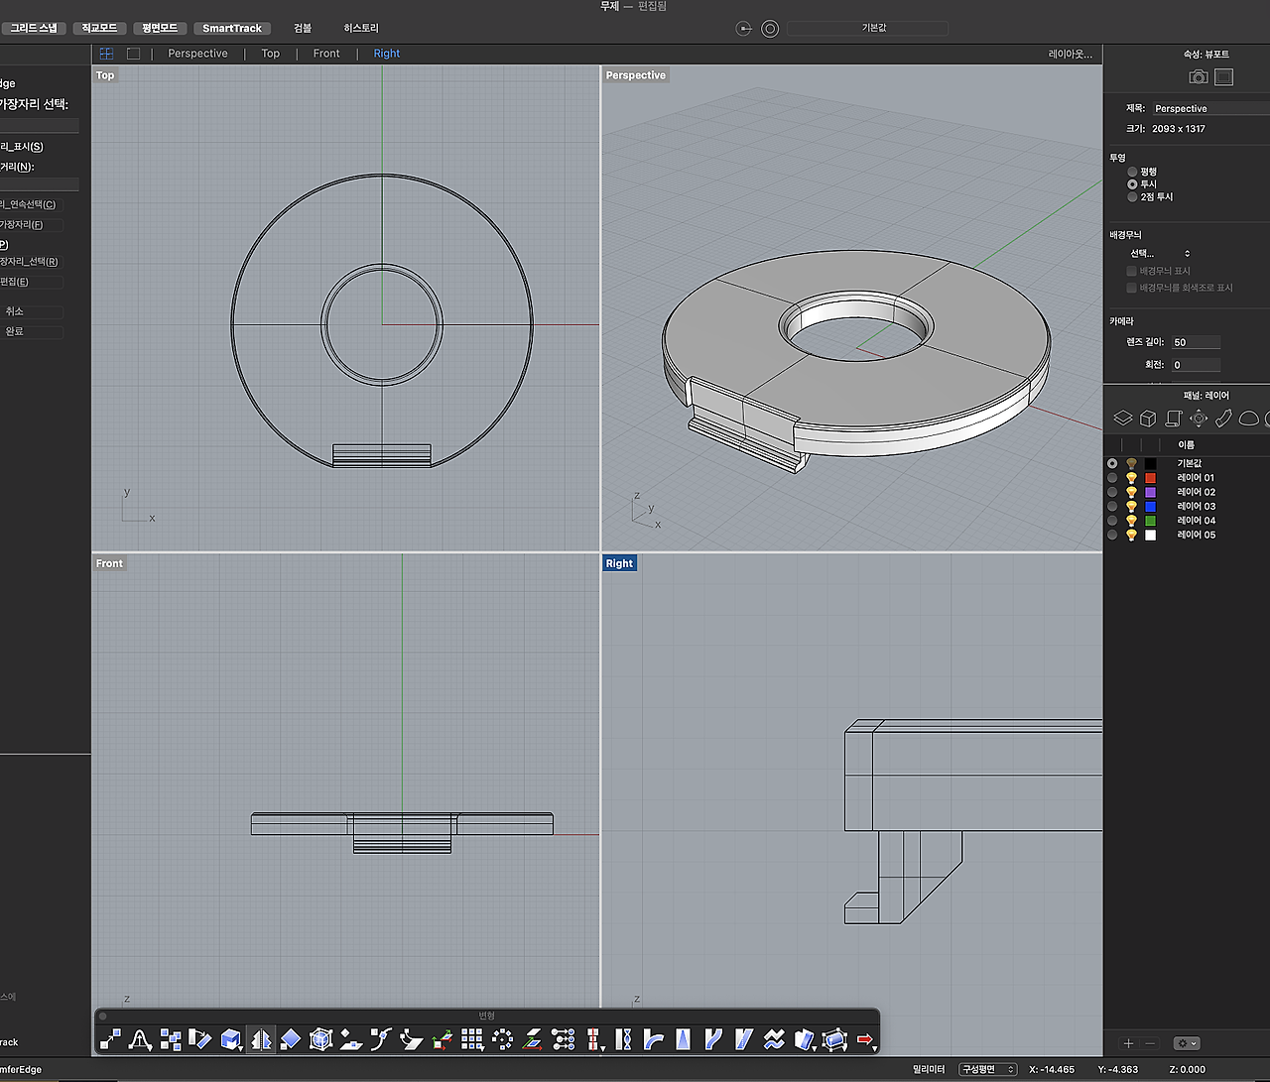The image size is (1270, 1082).
Task: Select the blue diamond Orient tool icon
Action: [291, 1039]
